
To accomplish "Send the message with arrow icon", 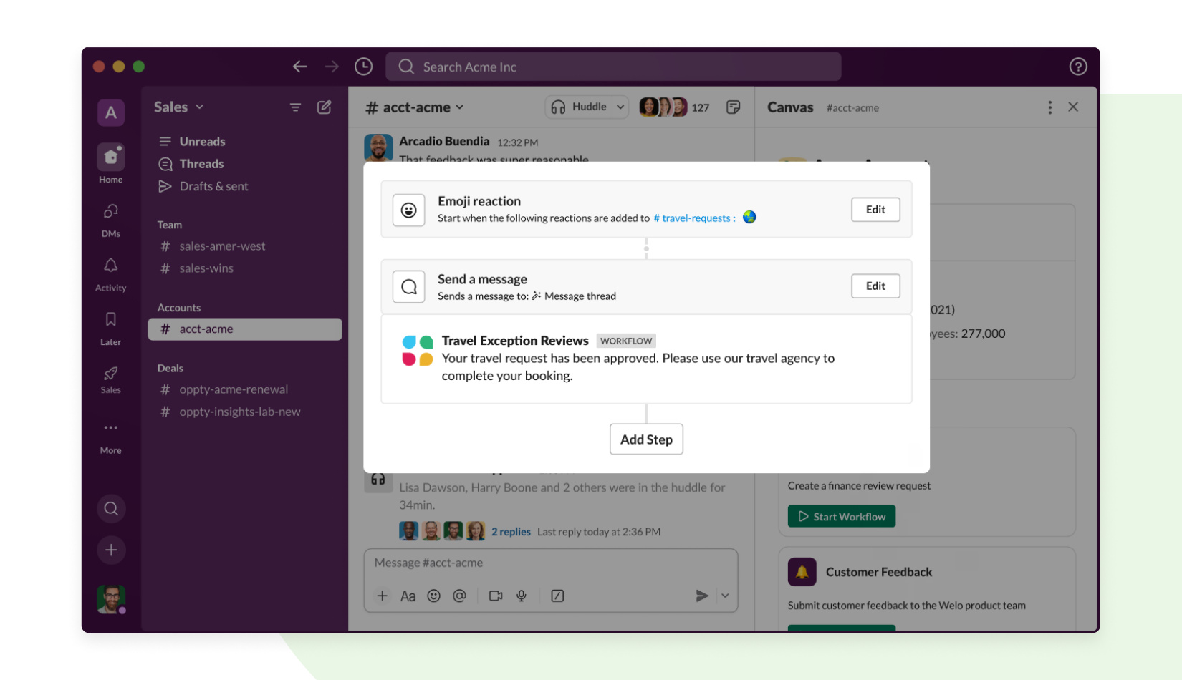I will 702,596.
